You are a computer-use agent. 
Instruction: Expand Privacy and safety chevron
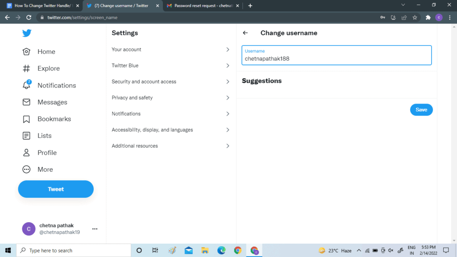(228, 98)
